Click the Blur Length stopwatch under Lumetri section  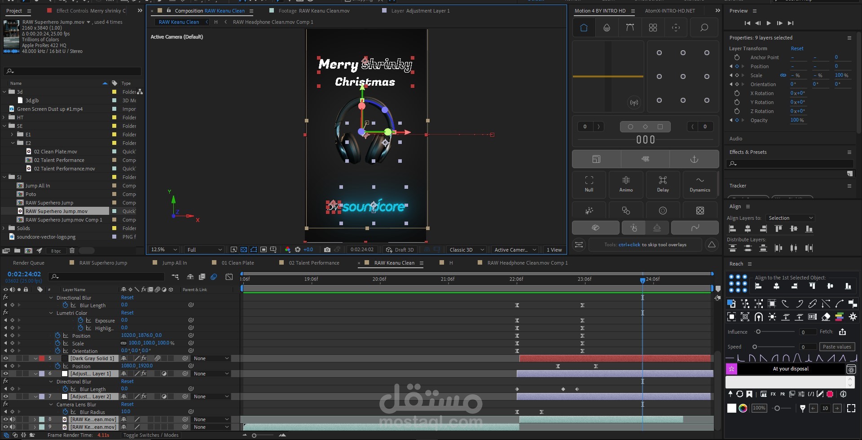click(66, 305)
